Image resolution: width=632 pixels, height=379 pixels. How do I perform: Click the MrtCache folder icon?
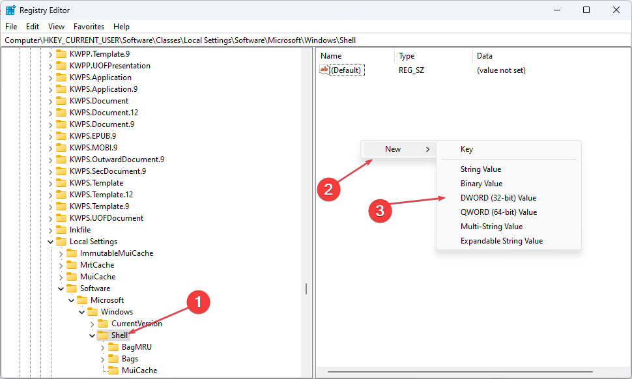click(72, 264)
